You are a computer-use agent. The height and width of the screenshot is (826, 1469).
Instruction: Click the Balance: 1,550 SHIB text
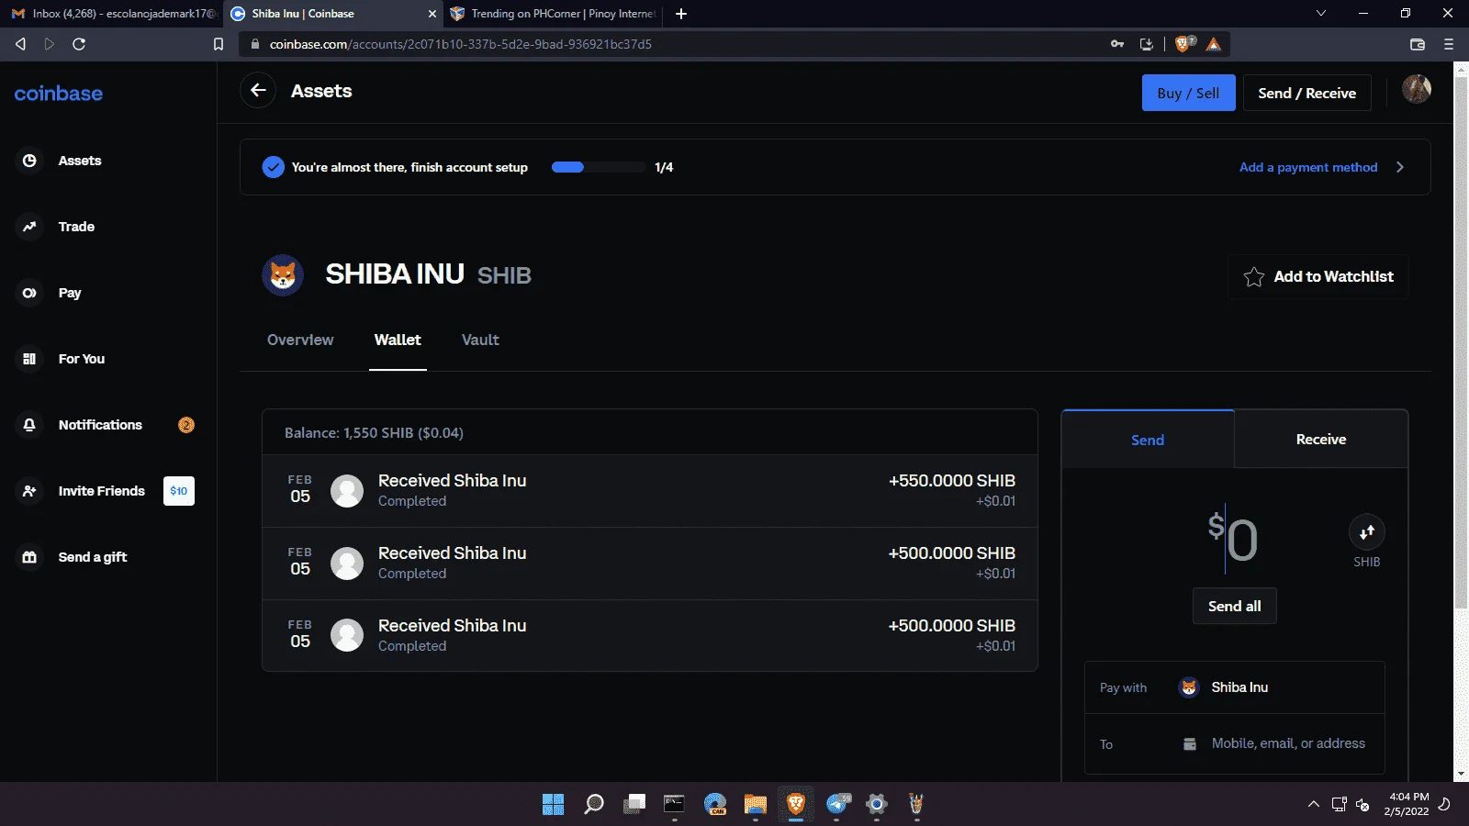coord(374,433)
